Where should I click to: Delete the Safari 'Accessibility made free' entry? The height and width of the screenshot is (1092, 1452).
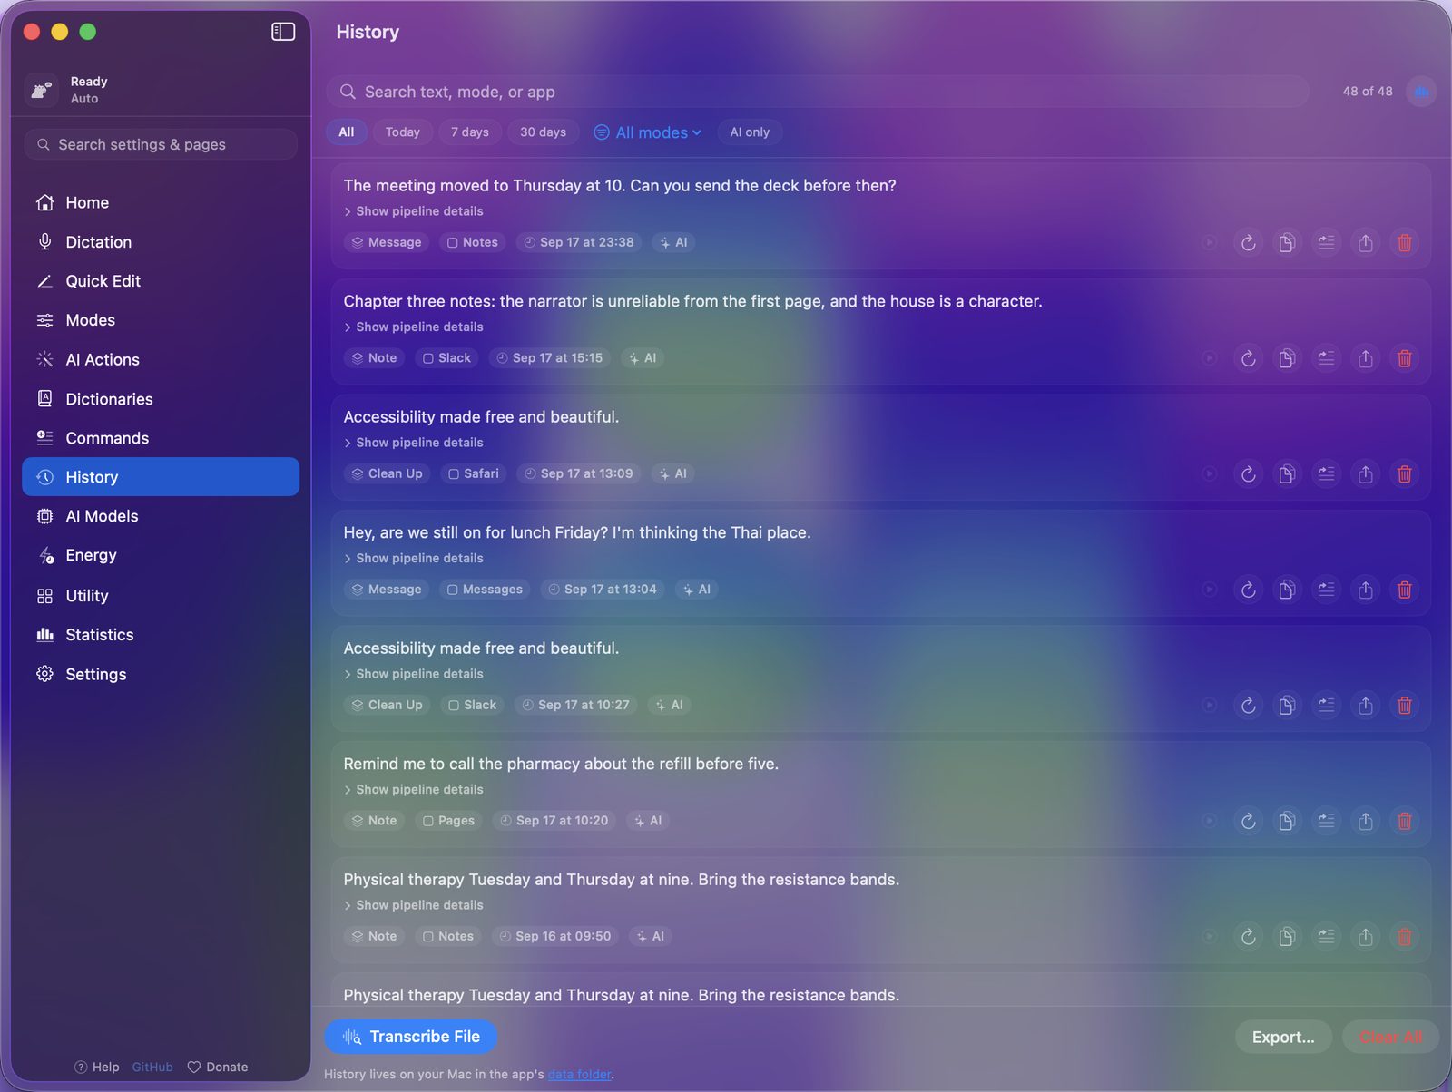click(x=1404, y=474)
